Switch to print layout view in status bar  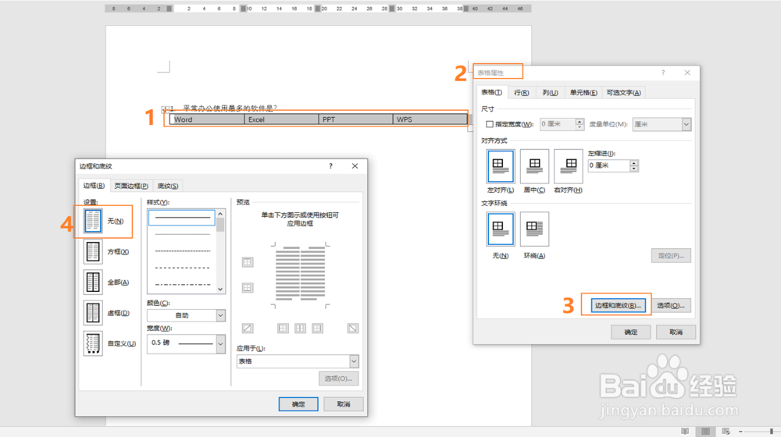706,431
